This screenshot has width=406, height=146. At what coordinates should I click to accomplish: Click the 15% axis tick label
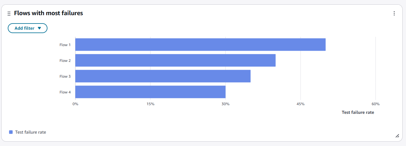[150, 104]
